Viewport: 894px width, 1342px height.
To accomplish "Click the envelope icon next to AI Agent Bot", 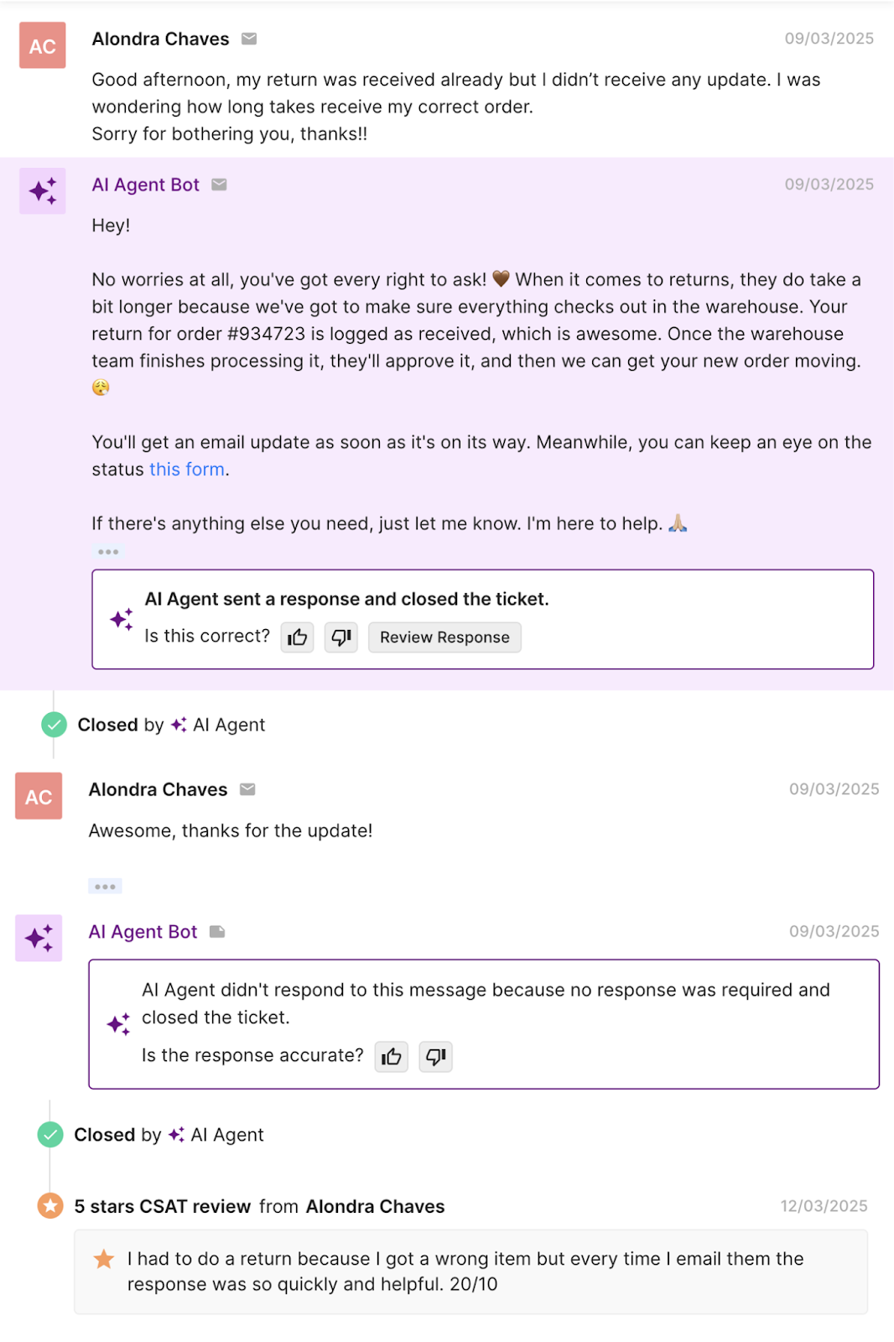I will click(219, 185).
